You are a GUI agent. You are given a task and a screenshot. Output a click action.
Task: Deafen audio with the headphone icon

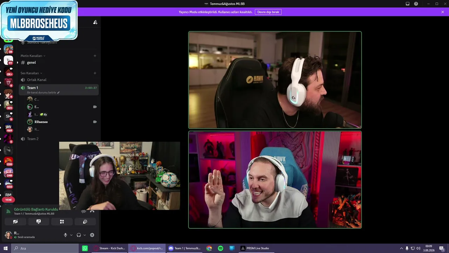[79, 235]
